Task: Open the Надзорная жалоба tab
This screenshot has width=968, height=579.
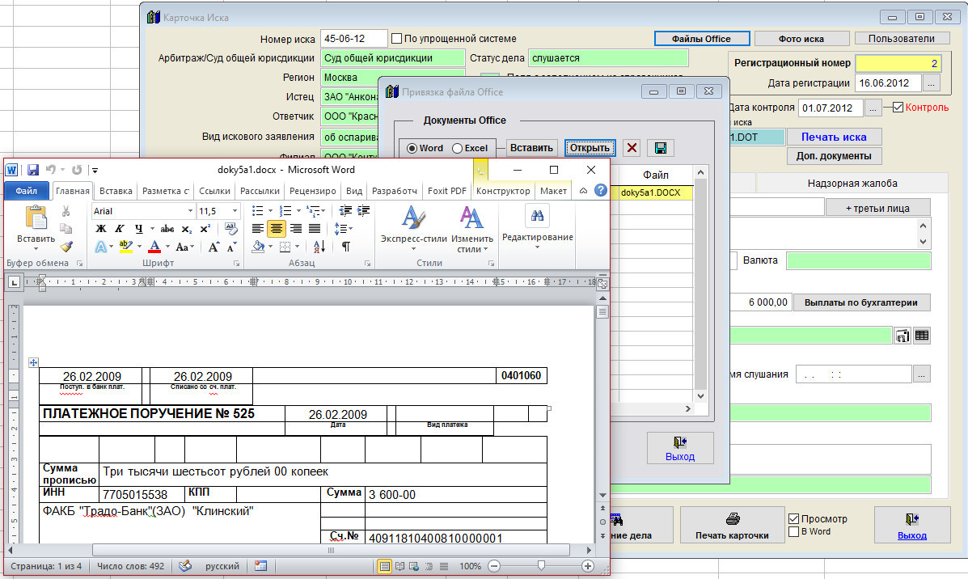Action: point(852,184)
